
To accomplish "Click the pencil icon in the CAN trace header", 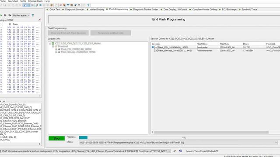I will pos(40,20).
